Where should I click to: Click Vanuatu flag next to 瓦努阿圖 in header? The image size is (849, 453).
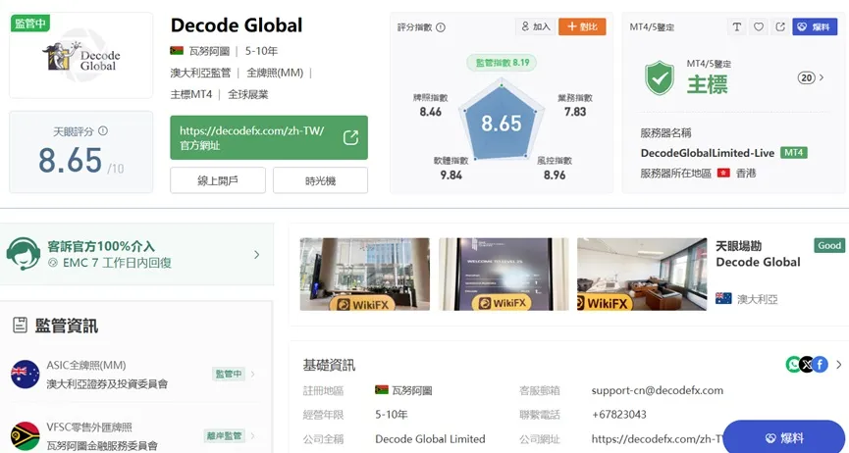click(x=177, y=51)
